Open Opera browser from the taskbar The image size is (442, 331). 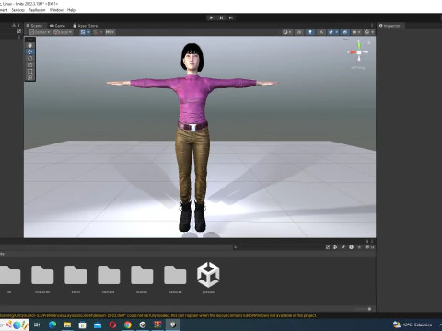[x=112, y=325]
